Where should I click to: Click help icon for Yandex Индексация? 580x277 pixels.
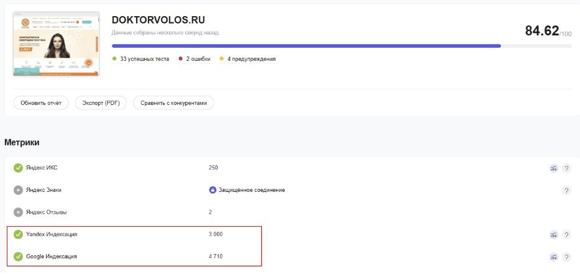[x=566, y=235]
